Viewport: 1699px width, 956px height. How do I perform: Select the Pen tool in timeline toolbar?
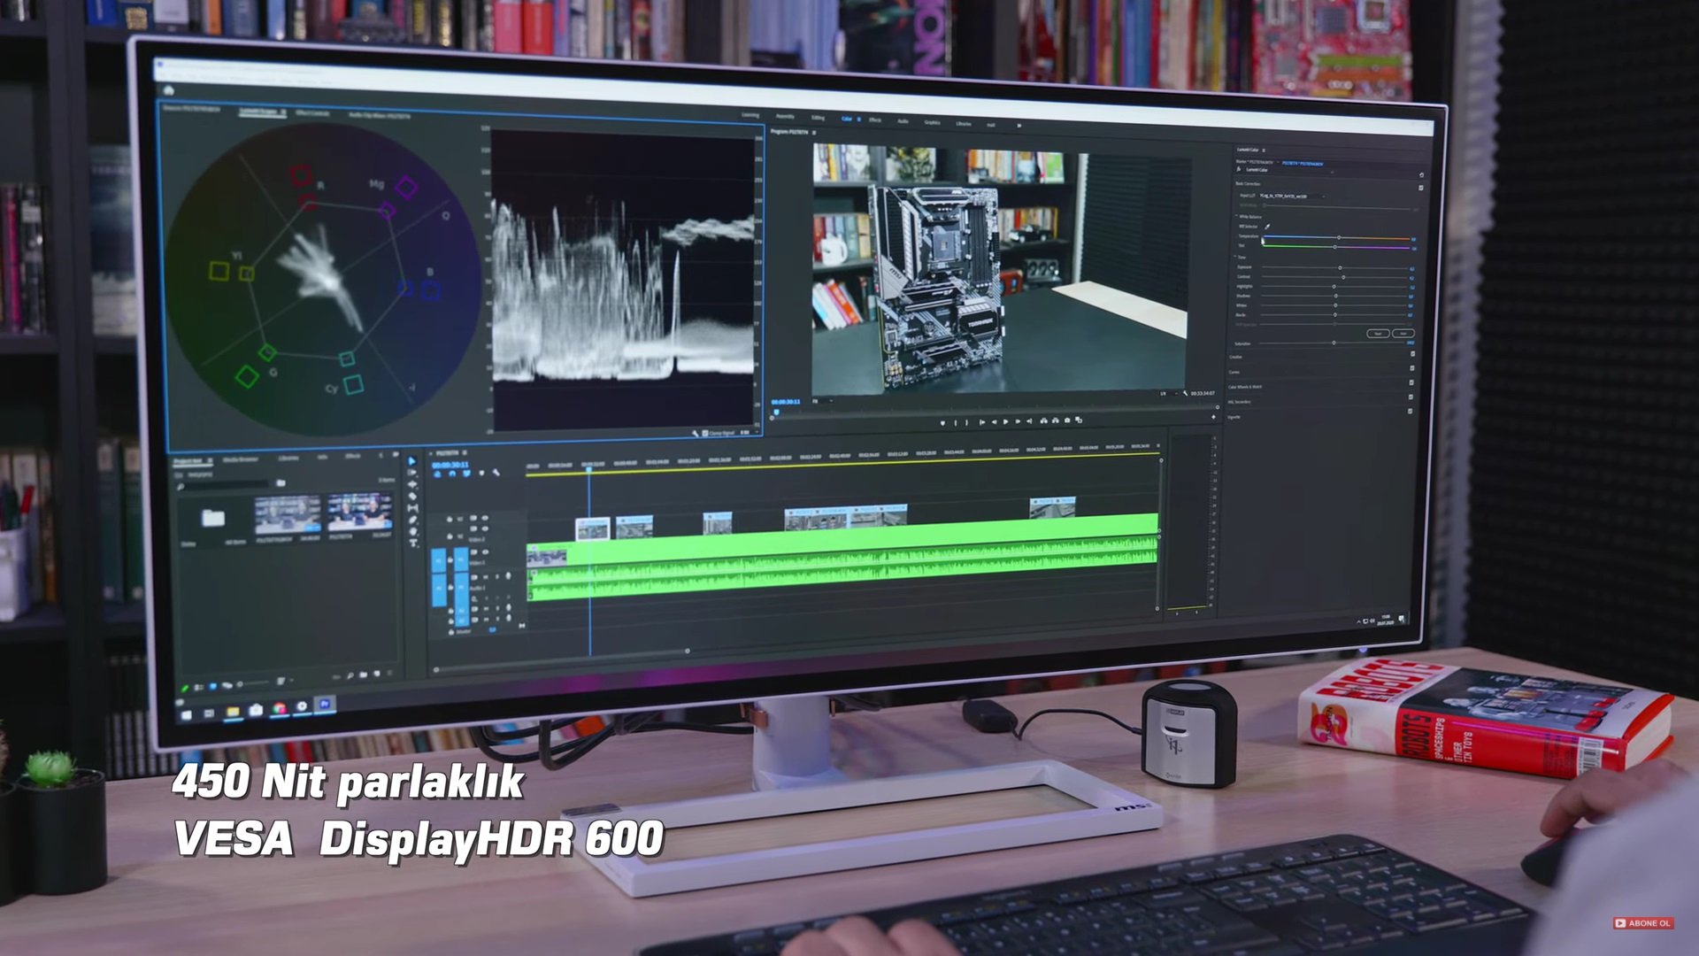[413, 520]
